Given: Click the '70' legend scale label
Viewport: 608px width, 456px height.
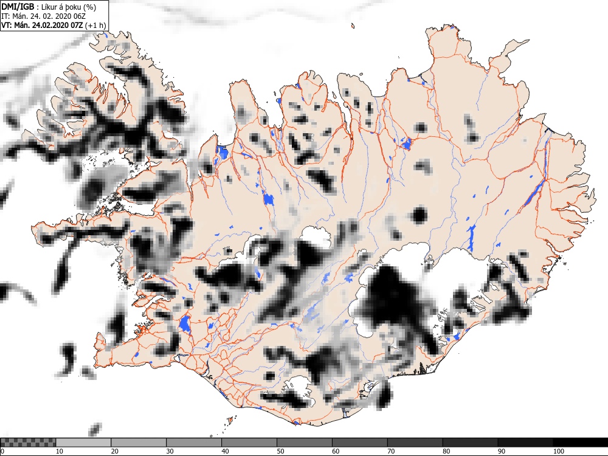Looking at the screenshot, I should [391, 451].
